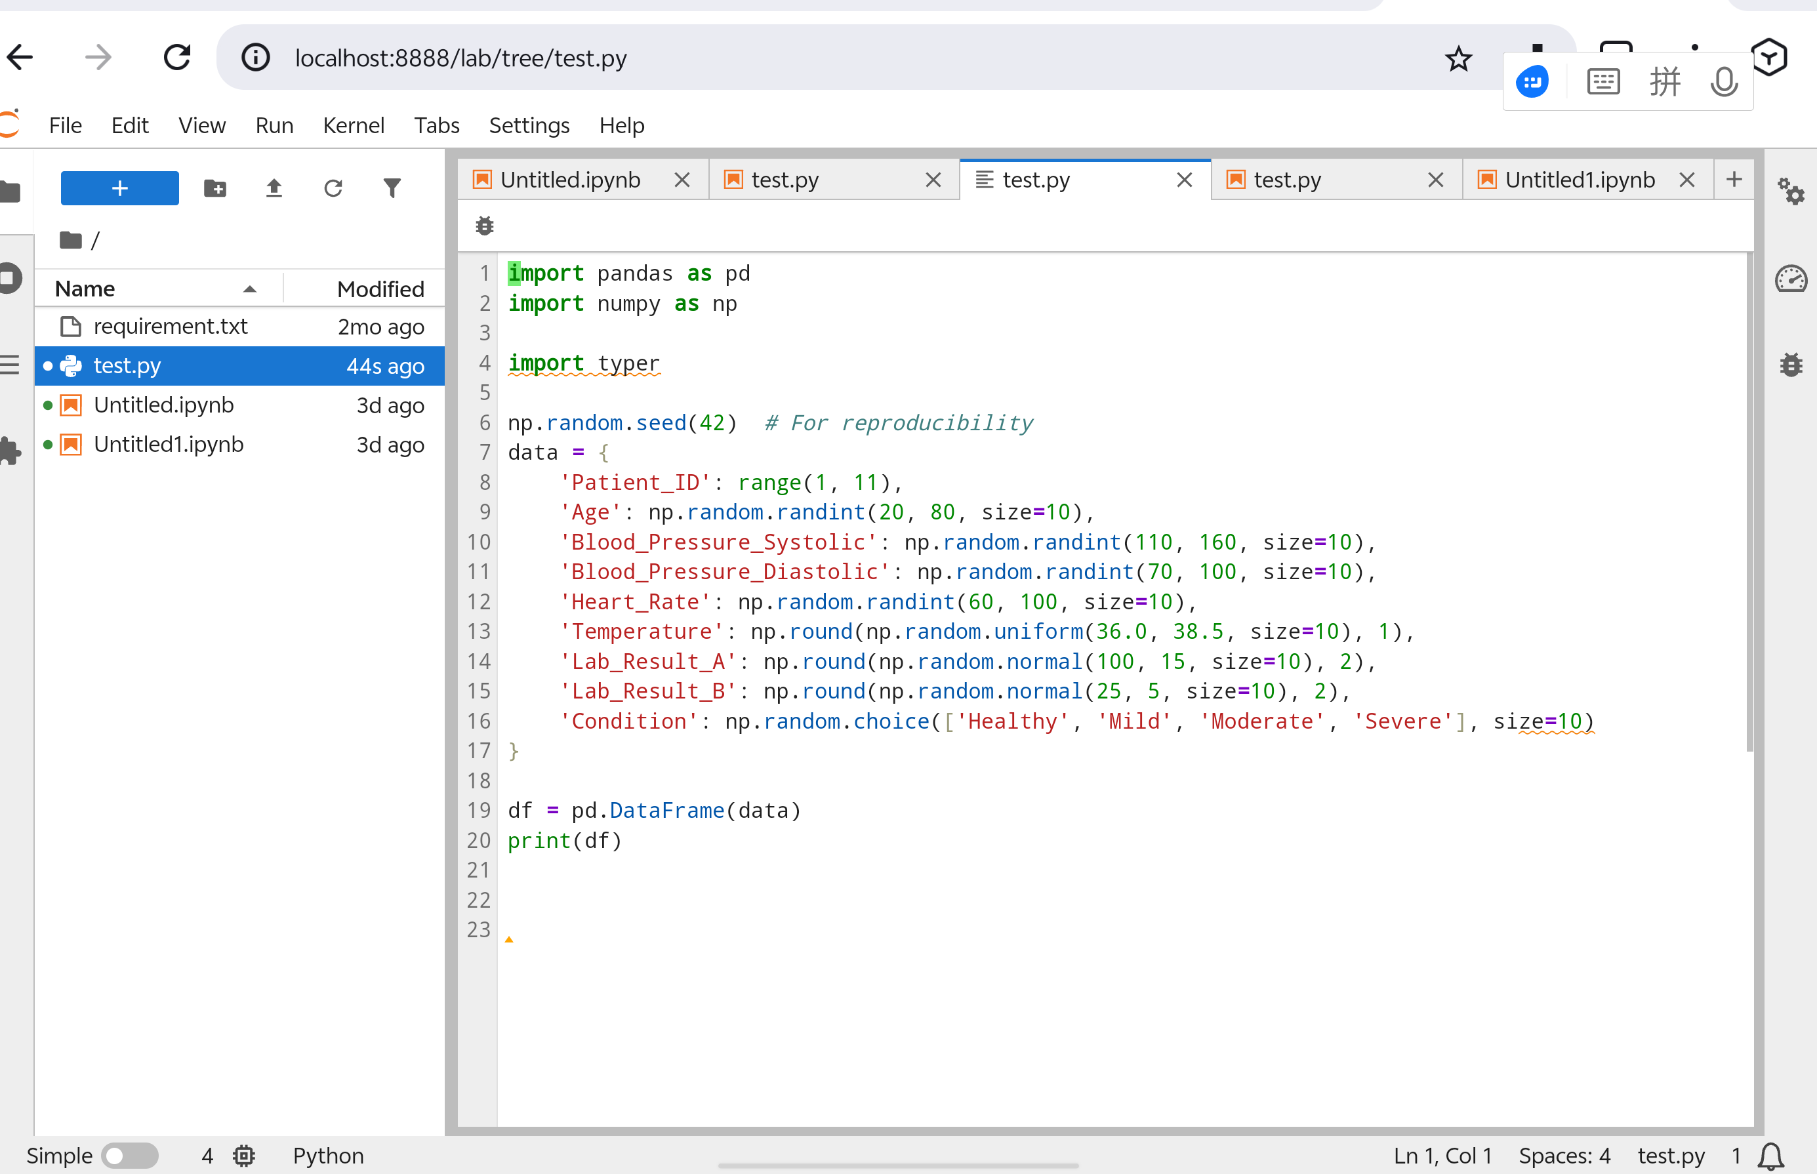This screenshot has height=1174, width=1817.
Task: Click the New Folder icon in file browser
Action: tap(215, 188)
